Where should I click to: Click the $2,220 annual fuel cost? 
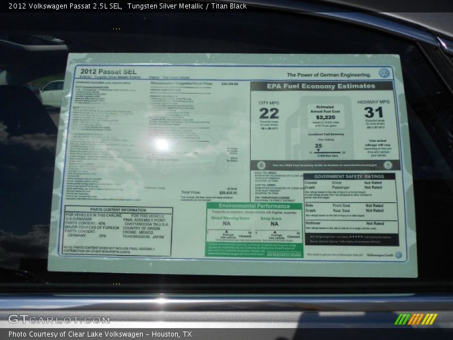pos(325,117)
